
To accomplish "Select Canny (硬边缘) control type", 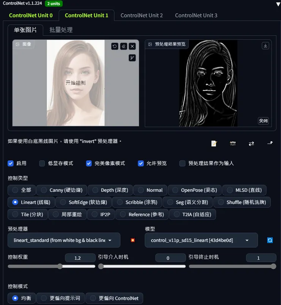I will (62, 190).
